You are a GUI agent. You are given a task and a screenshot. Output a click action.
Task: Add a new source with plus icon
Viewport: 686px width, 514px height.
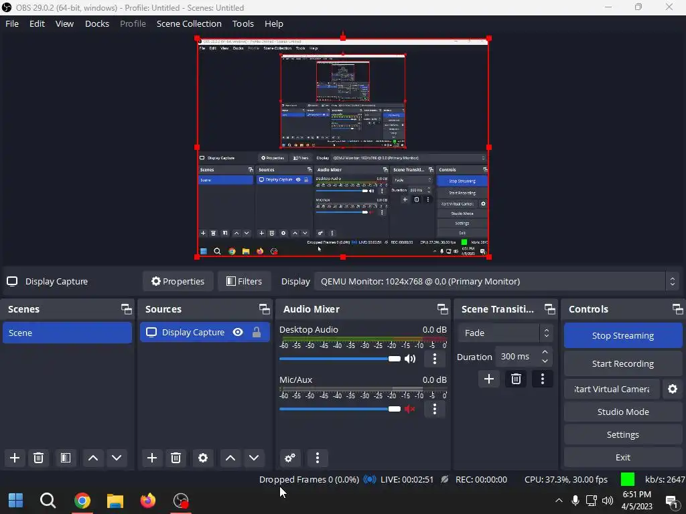(152, 458)
